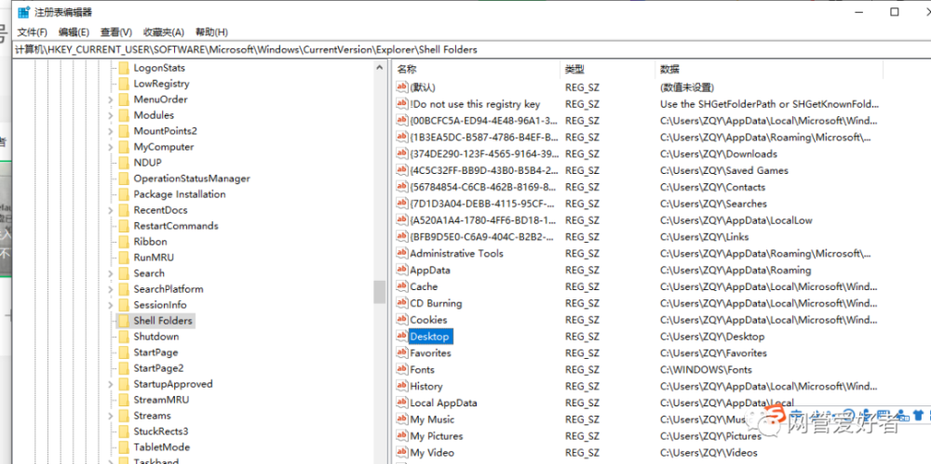
Task: Click the C:\Users\ZQY\Saved Games data cell
Action: [724, 170]
